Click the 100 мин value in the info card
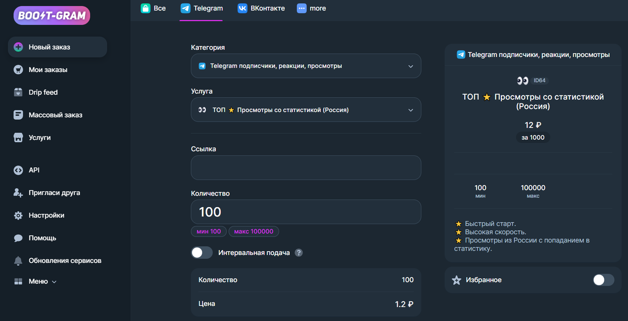Viewport: 628px width, 321px height. click(480, 188)
